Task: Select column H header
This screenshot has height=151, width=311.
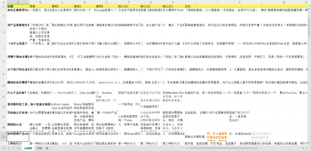Action: coord(173,2)
